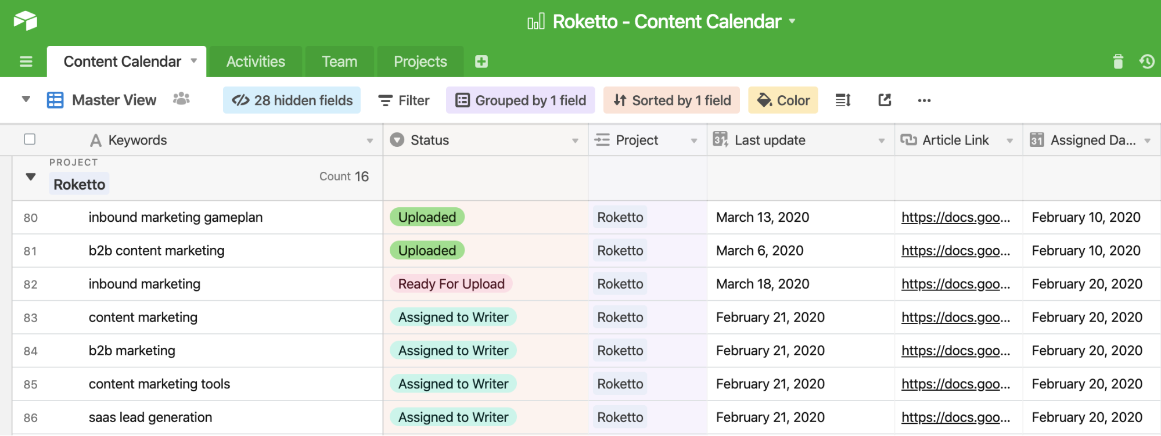Screen dimensions: 1161x436
Task: Open the Color options button
Action: coord(783,100)
